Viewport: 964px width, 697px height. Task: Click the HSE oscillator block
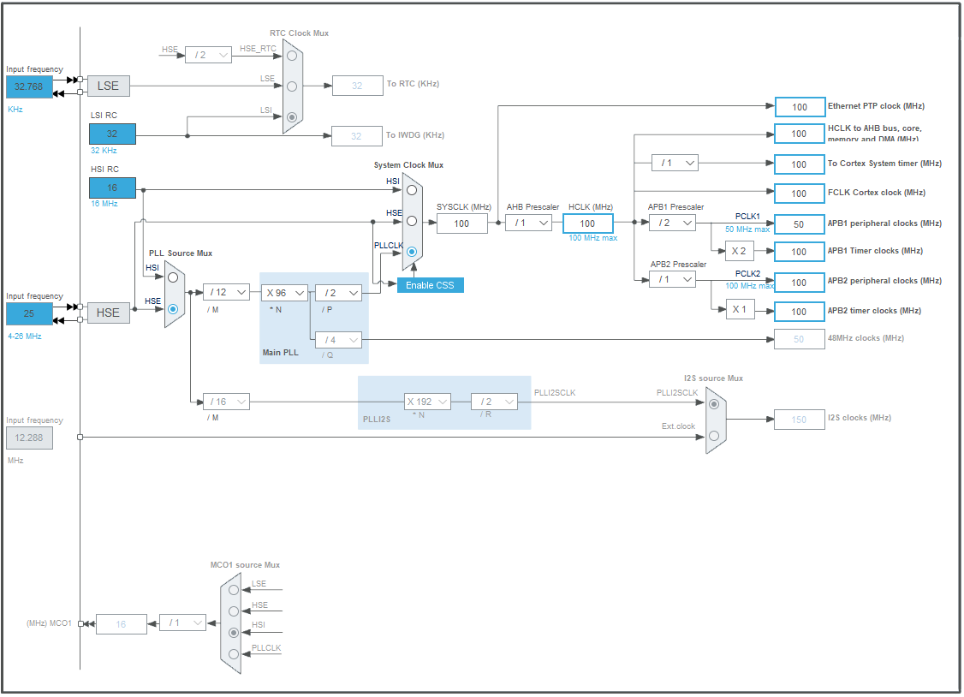(109, 313)
